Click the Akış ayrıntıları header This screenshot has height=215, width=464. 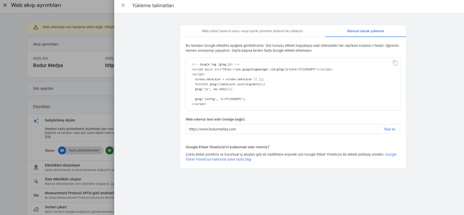click(46, 44)
